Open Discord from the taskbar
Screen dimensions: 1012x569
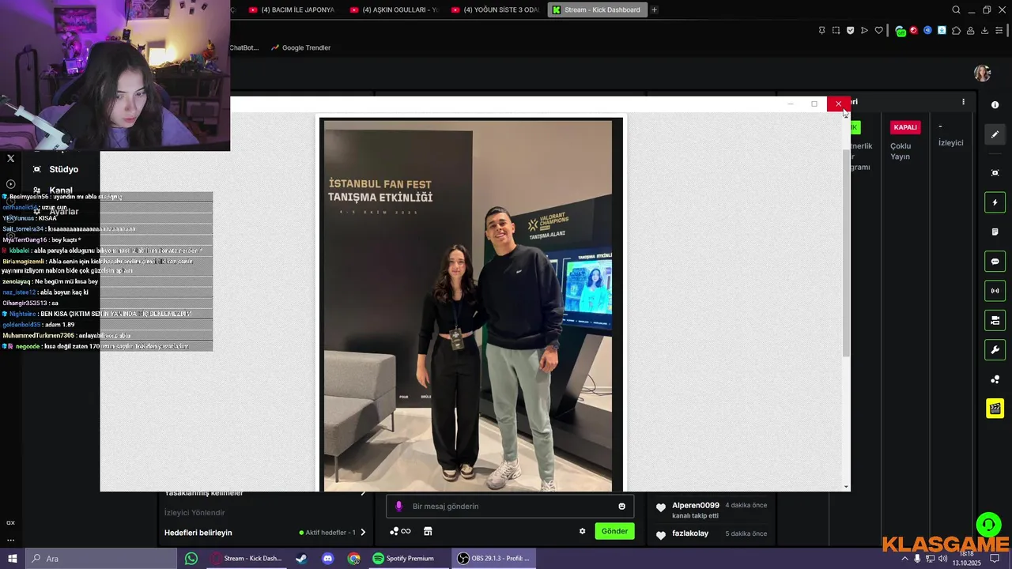click(x=327, y=559)
